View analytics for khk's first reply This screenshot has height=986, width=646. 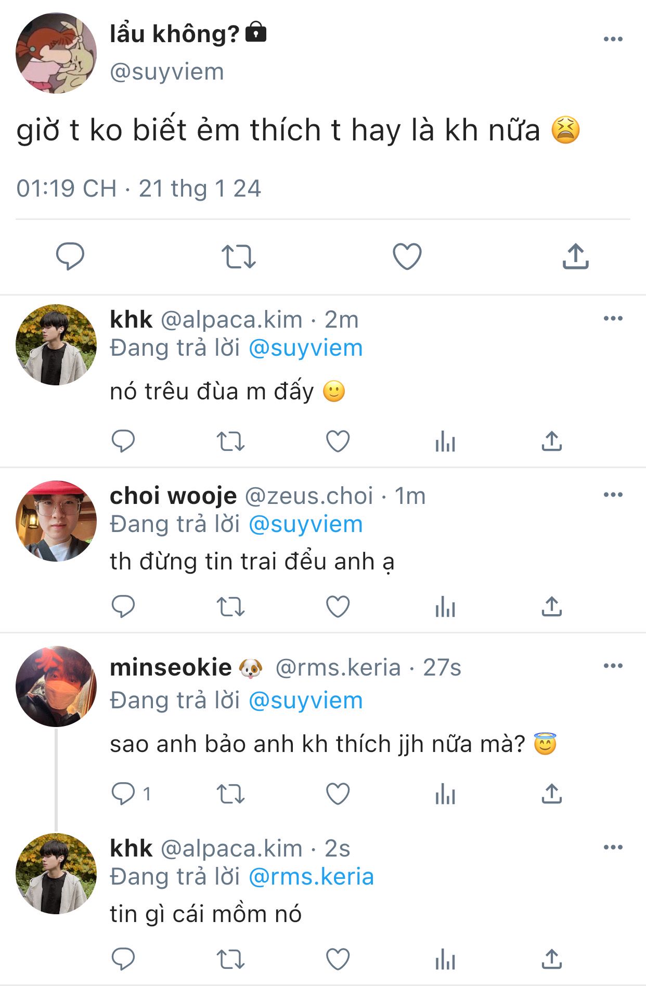coord(445,442)
